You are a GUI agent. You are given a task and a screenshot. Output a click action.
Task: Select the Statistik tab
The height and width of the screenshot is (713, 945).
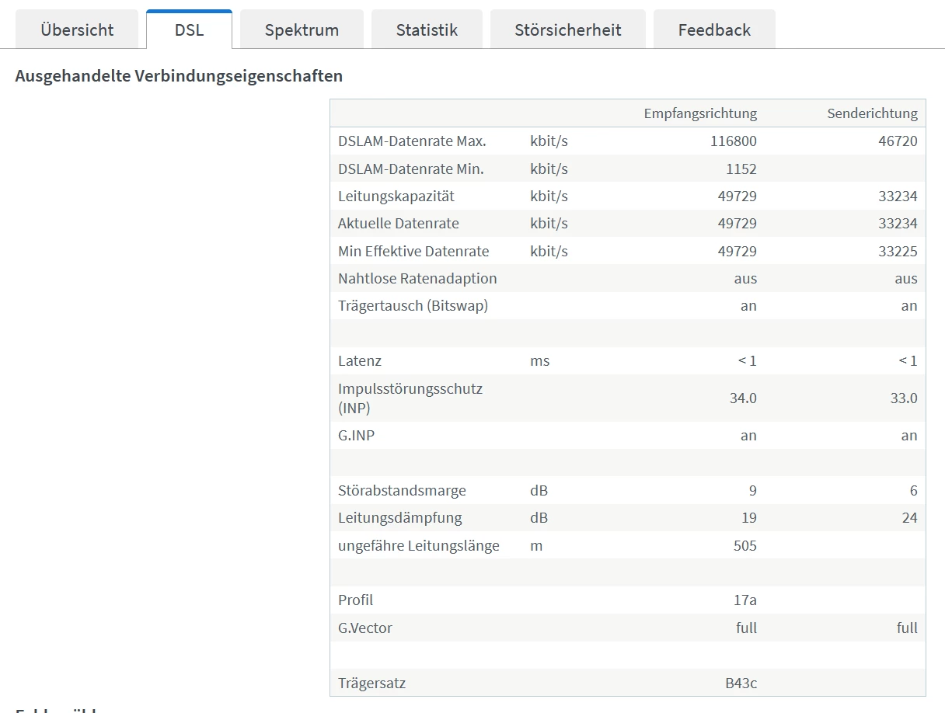click(427, 30)
